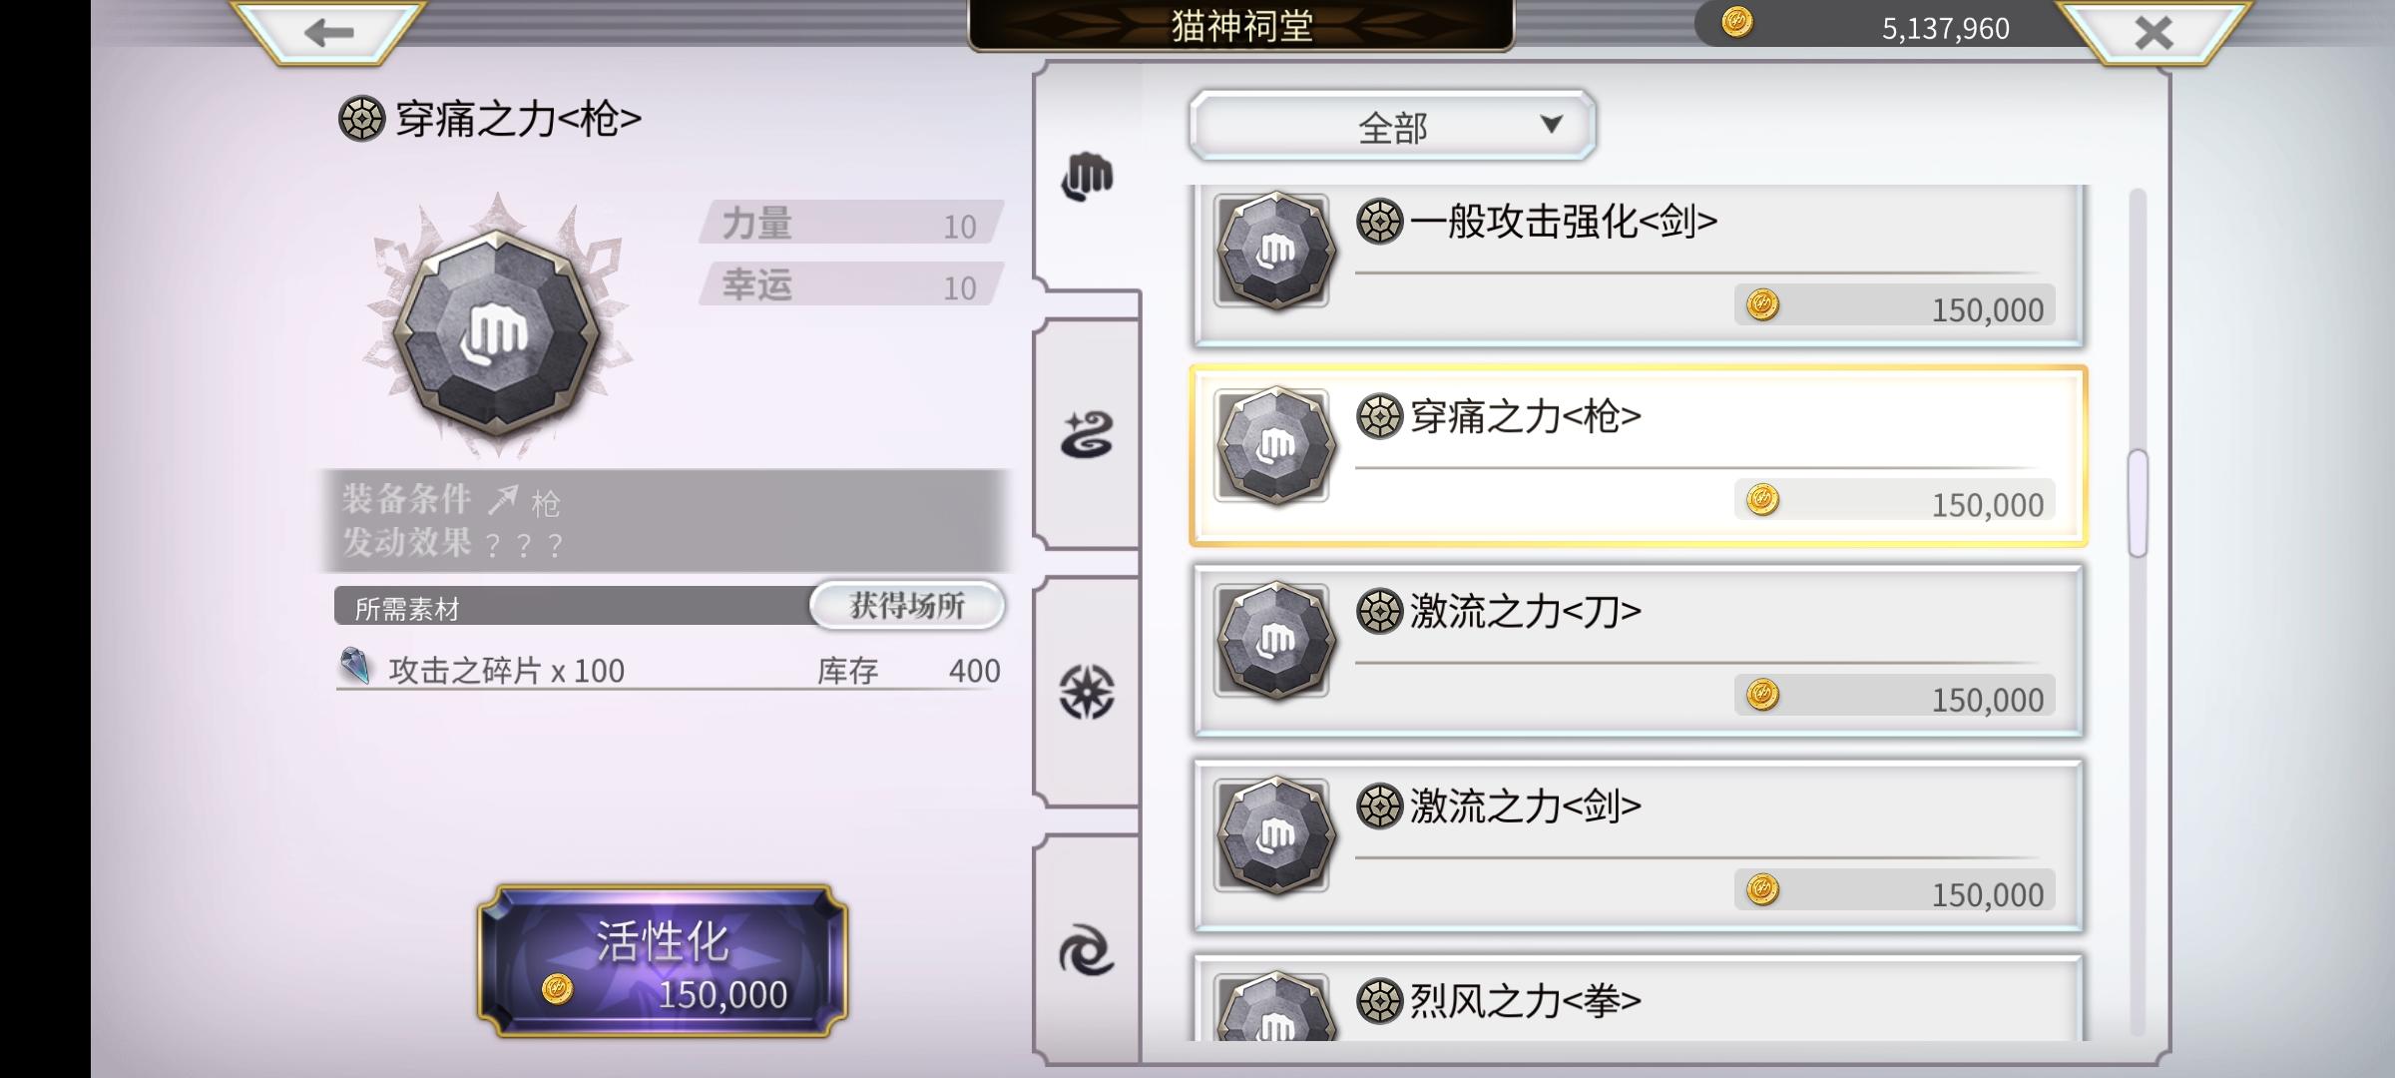Click the large 穿痛之力 gem emblem

497,330
